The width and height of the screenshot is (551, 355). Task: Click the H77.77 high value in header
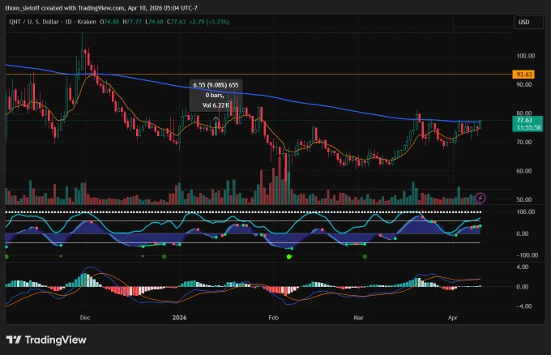(132, 22)
